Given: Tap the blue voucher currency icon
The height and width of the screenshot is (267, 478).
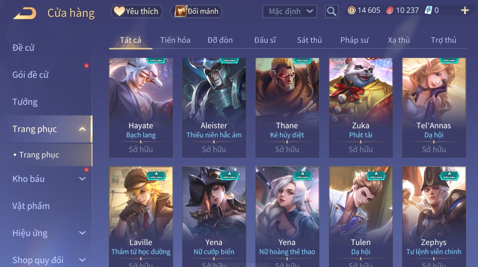Looking at the screenshot, I should click(x=428, y=10).
